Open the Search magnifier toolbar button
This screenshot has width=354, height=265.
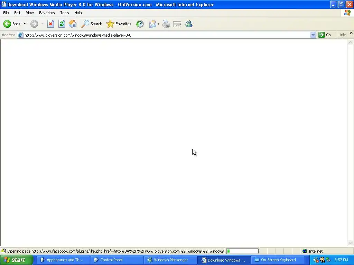tap(92, 24)
